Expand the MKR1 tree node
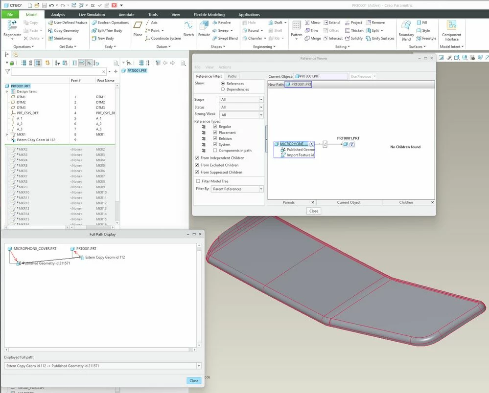 click(7, 134)
